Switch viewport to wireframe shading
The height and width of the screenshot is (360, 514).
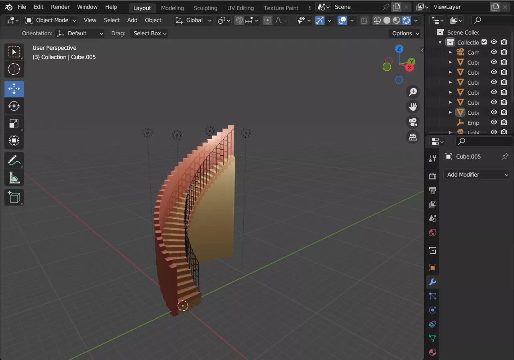click(x=377, y=20)
